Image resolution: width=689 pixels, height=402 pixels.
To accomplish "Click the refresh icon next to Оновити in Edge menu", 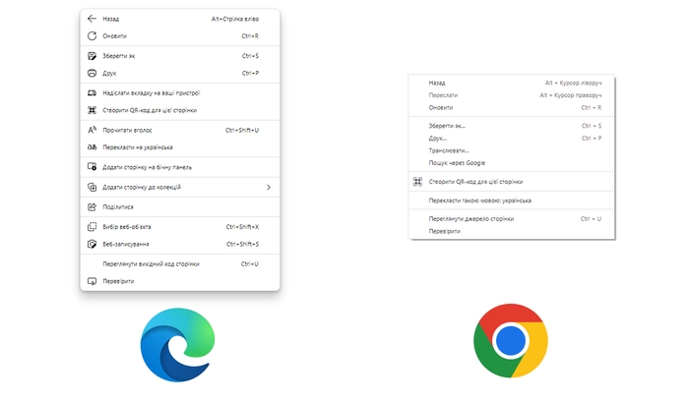I will click(92, 36).
